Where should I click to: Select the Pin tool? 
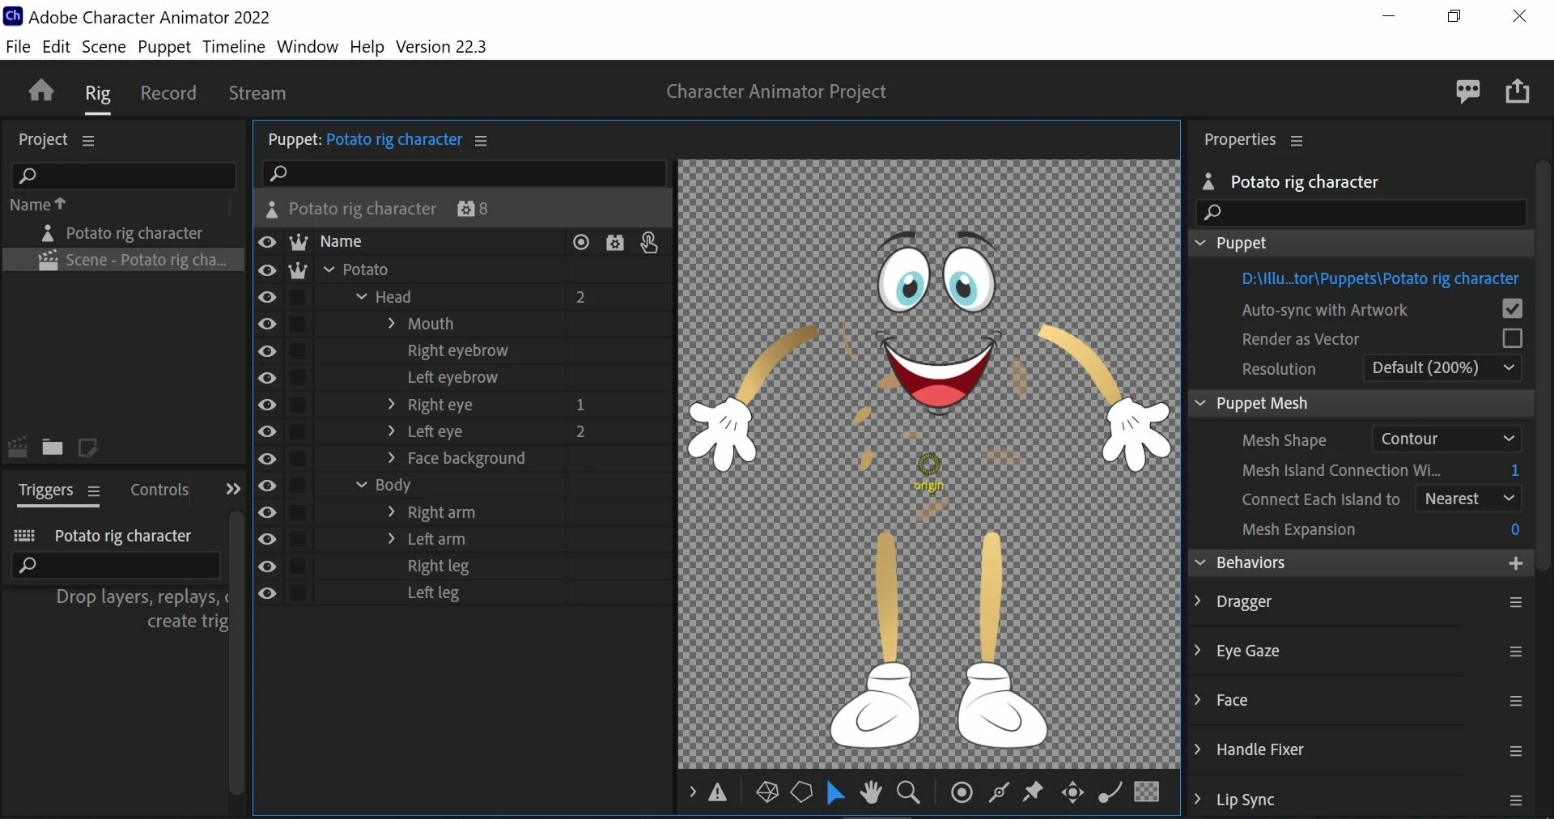1034,792
